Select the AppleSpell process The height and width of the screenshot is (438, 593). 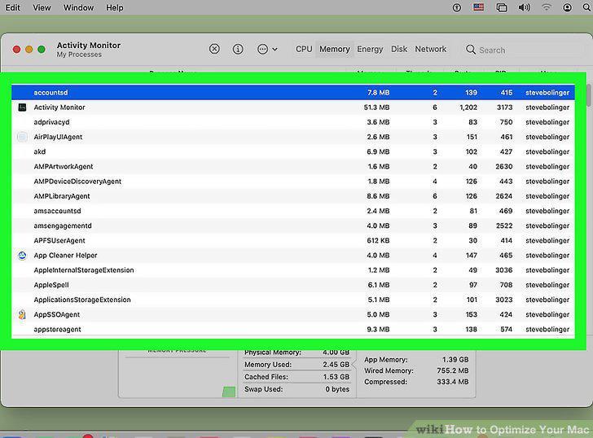tap(293, 285)
